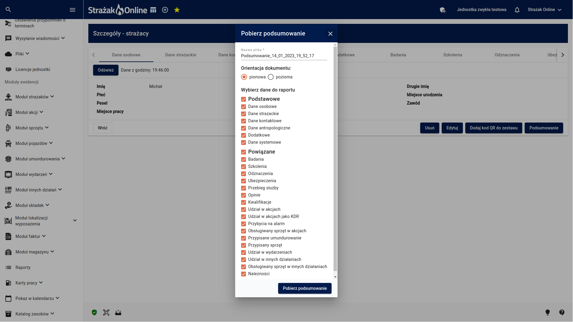This screenshot has height=322, width=573.
Task: Click the dashboard table icon next to logo
Action: (x=153, y=10)
